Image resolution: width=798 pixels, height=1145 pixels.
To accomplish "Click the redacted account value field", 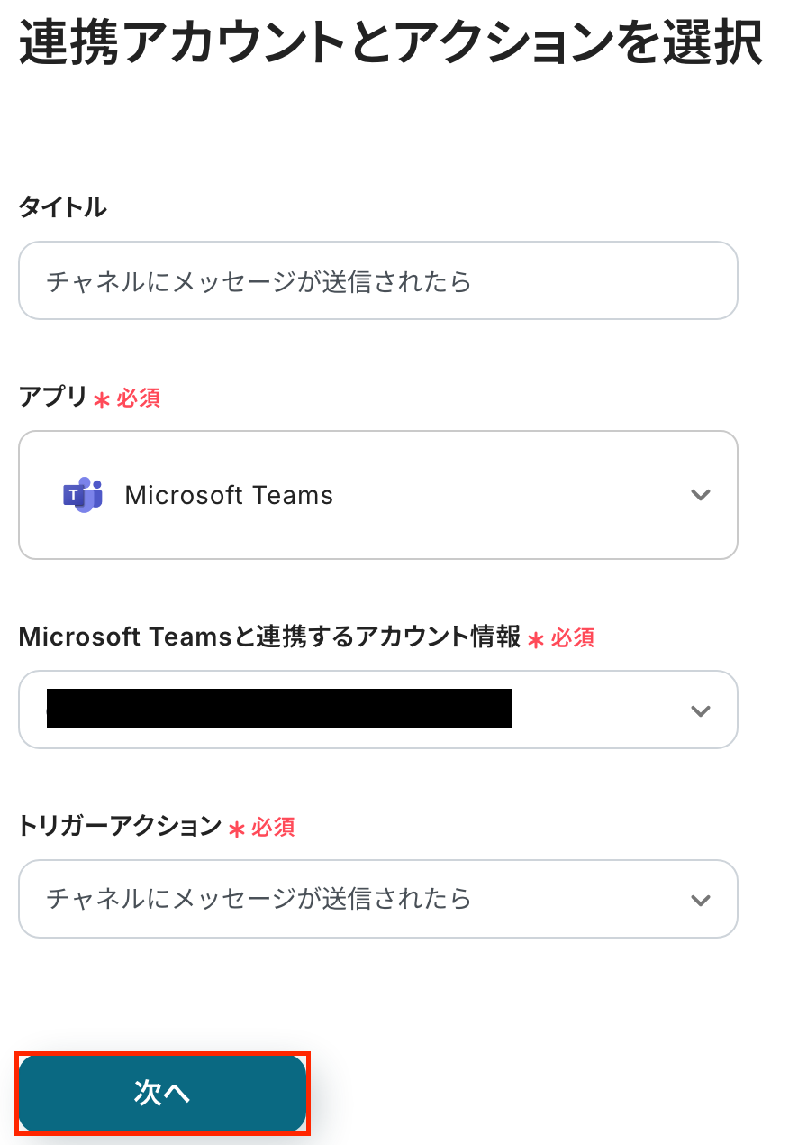I will coord(279,709).
